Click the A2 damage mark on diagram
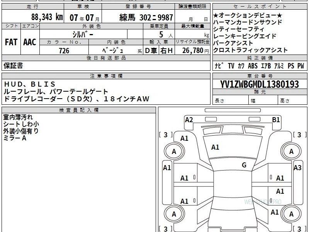Screen dimensions: 309x232 click(189, 120)
